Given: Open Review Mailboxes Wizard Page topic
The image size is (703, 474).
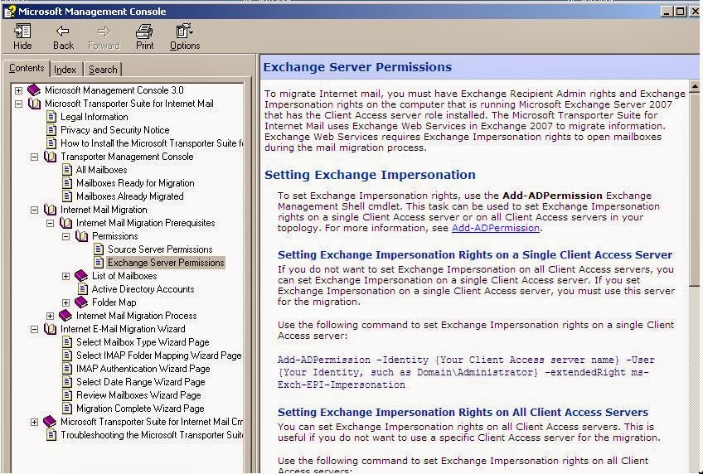Looking at the screenshot, I should click(138, 395).
